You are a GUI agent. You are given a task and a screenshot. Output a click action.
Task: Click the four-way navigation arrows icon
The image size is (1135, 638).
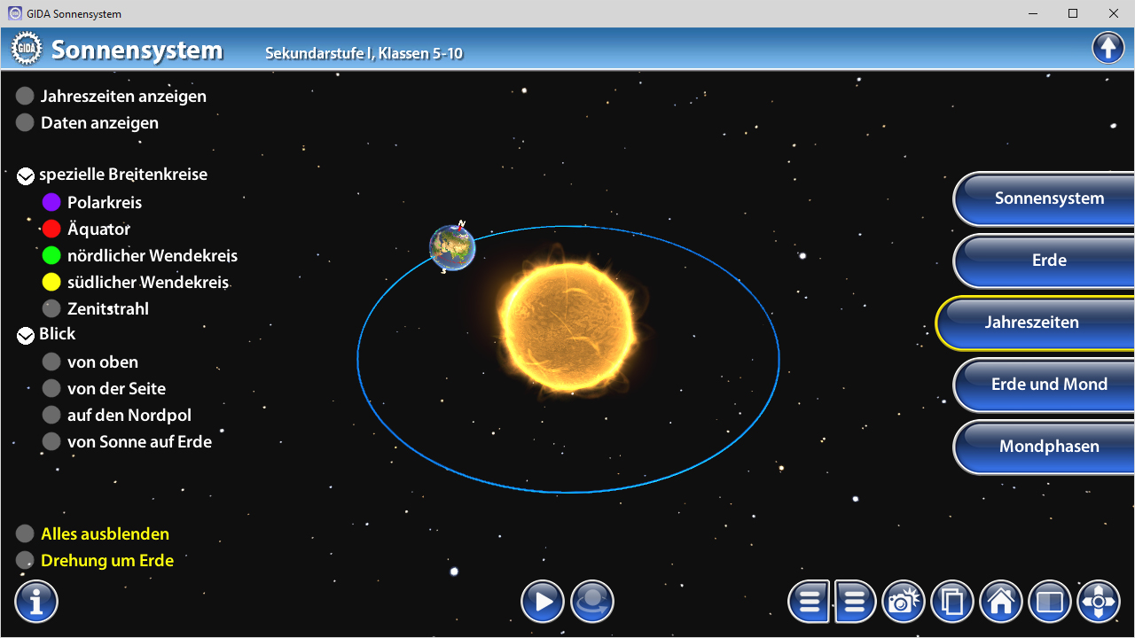[1099, 603]
